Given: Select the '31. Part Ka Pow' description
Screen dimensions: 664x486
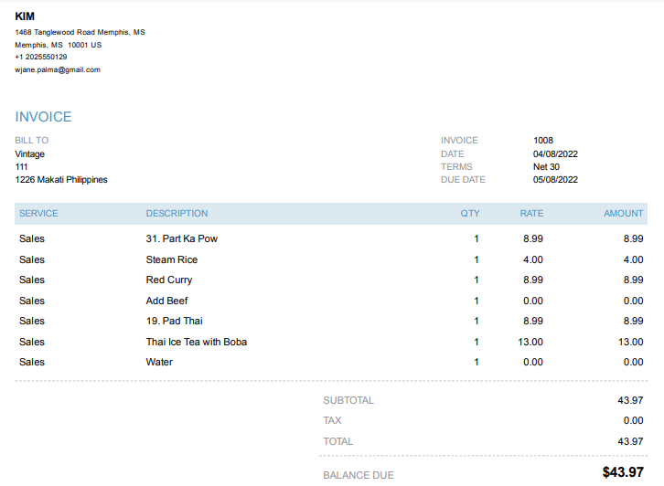Looking at the screenshot, I should (x=182, y=238).
